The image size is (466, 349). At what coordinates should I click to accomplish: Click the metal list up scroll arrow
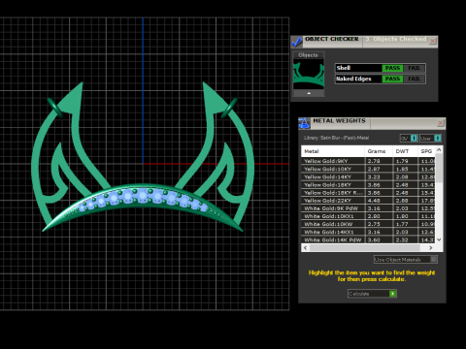tap(439, 150)
